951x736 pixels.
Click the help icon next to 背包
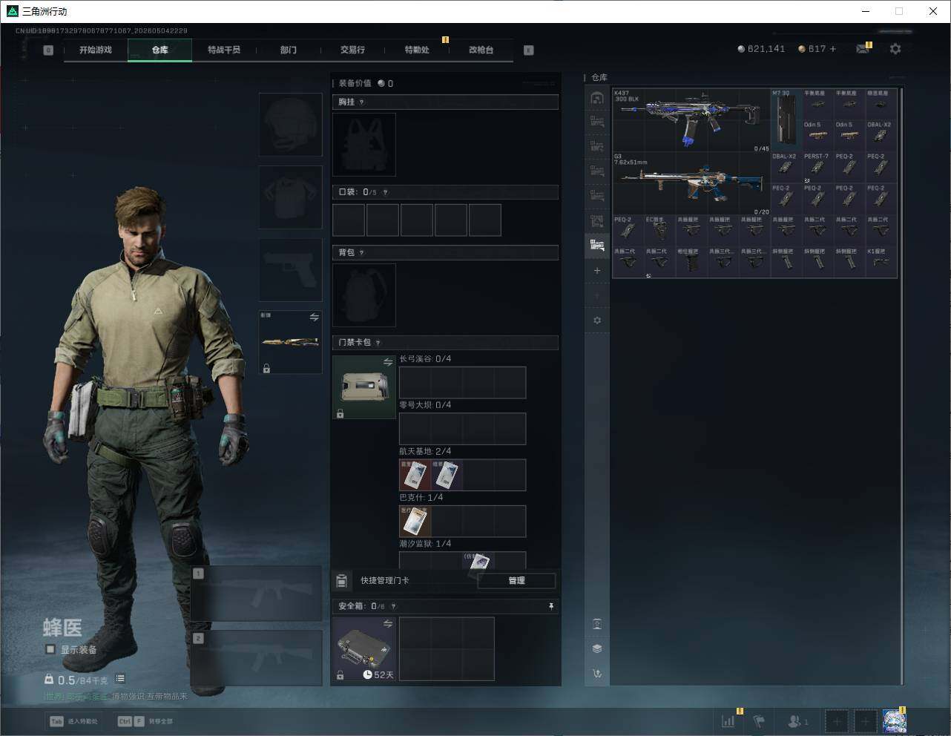(x=361, y=253)
